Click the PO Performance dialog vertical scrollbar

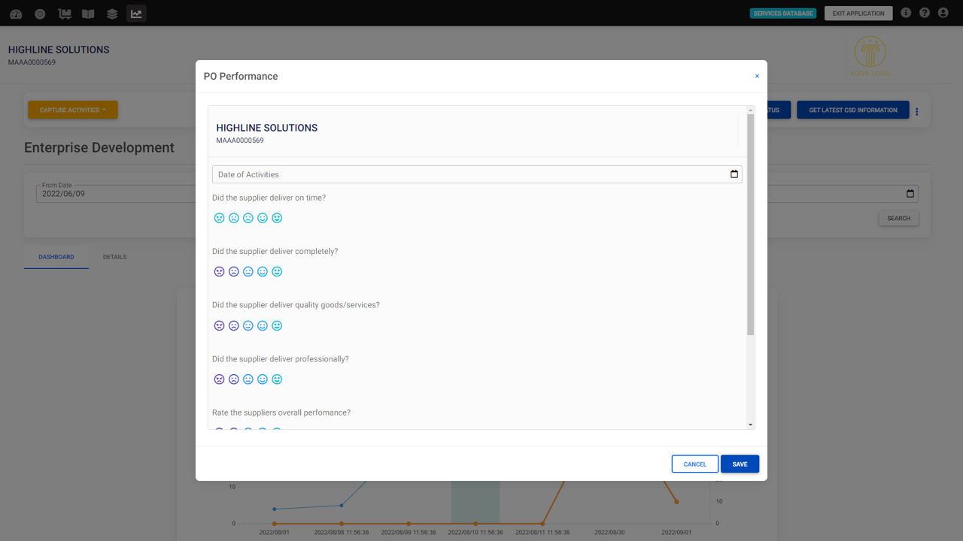[x=750, y=225]
